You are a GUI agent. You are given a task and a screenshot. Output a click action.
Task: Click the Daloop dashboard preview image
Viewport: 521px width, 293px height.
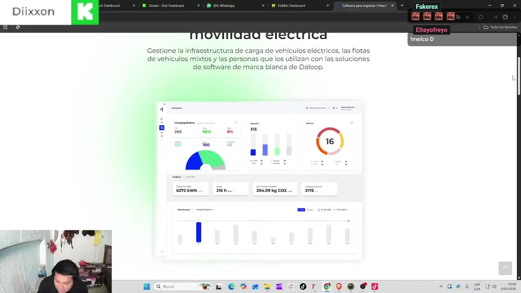pyautogui.click(x=259, y=180)
